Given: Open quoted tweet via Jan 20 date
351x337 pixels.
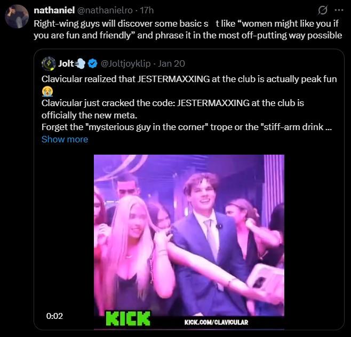Looking at the screenshot, I should click(x=172, y=63).
